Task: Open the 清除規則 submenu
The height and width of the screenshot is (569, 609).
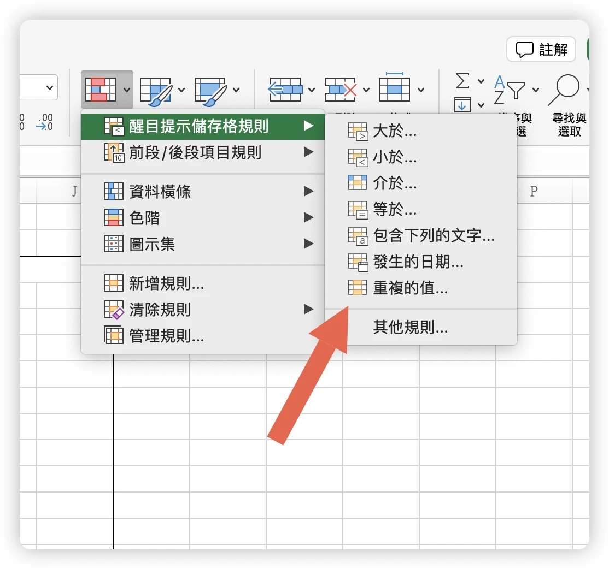Action: (x=203, y=310)
